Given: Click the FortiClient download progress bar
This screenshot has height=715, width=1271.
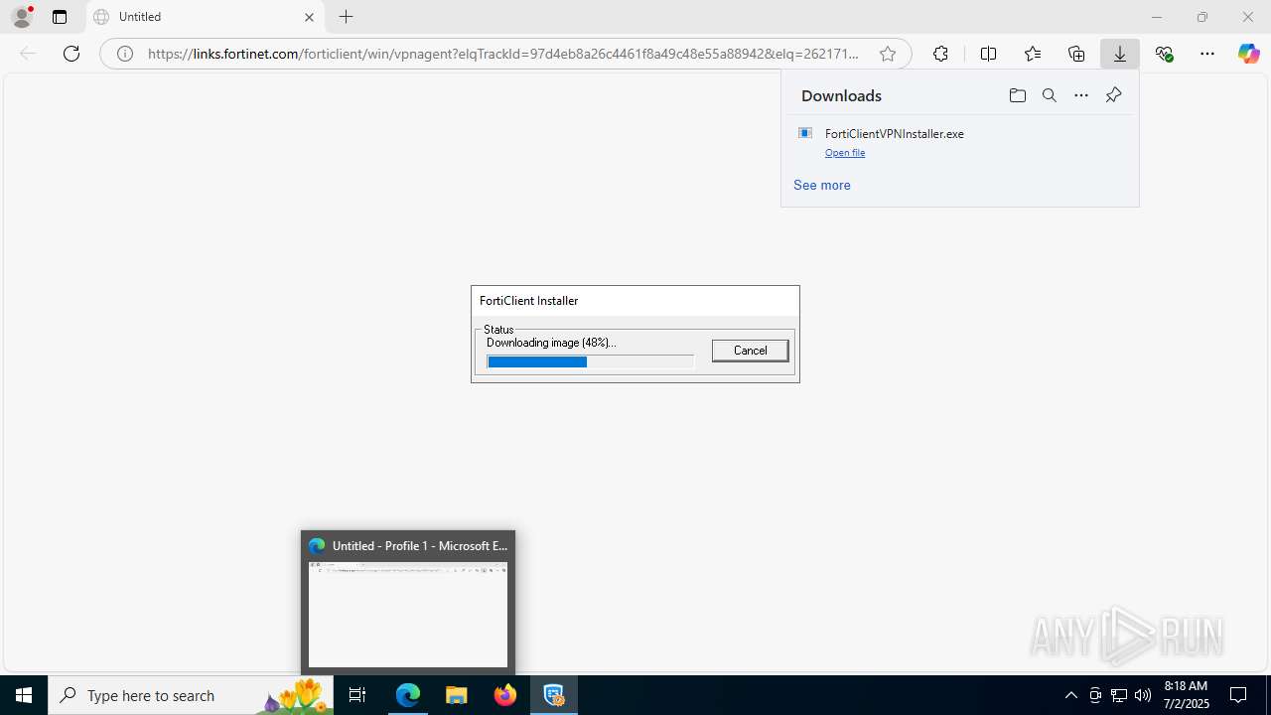Looking at the screenshot, I should point(590,362).
